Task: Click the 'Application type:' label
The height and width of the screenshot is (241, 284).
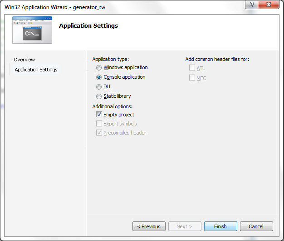Action: pyautogui.click(x=111, y=60)
